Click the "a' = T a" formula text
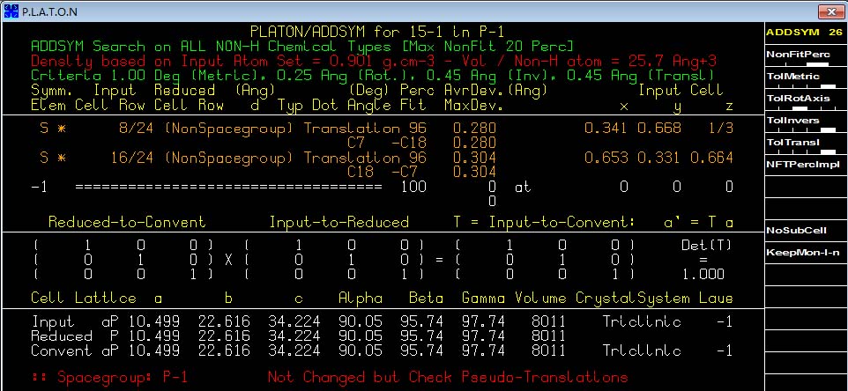Screen dimensions: 848x391 (x=698, y=222)
